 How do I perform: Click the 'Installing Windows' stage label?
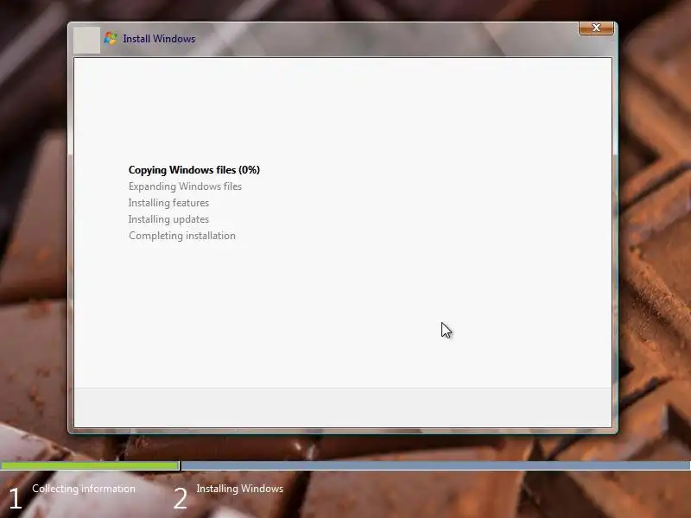pyautogui.click(x=240, y=489)
